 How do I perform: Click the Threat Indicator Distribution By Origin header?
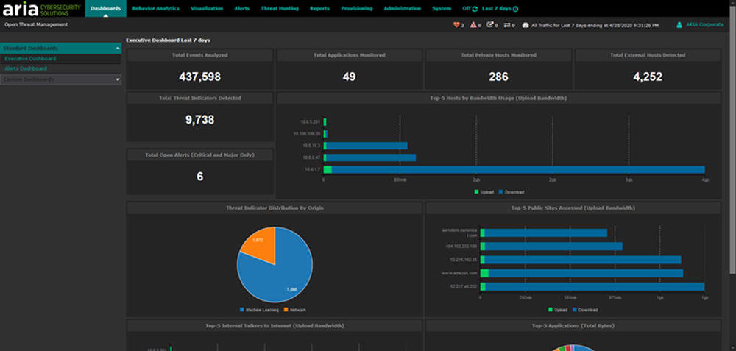[275, 208]
